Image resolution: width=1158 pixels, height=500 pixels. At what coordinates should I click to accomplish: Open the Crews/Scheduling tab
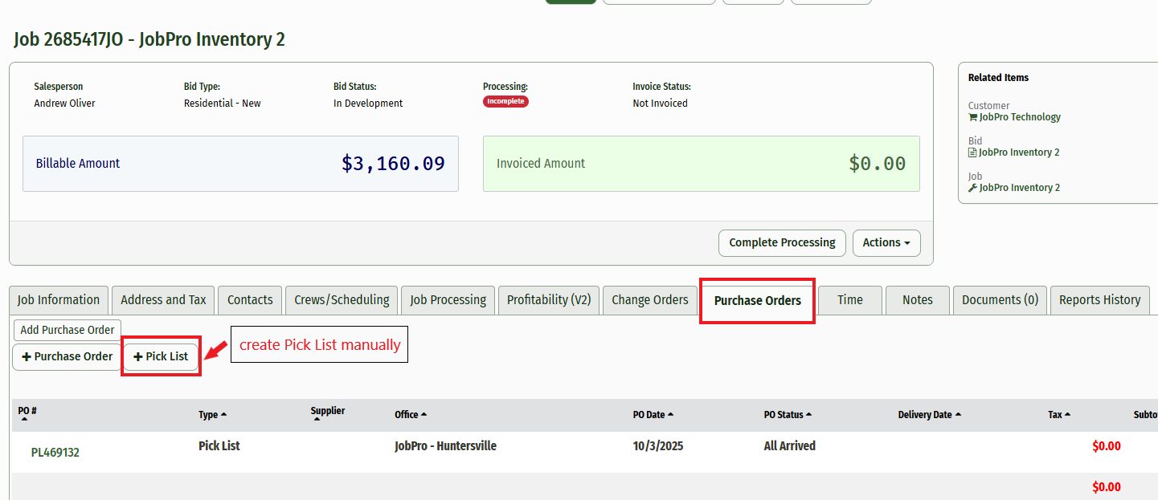342,300
